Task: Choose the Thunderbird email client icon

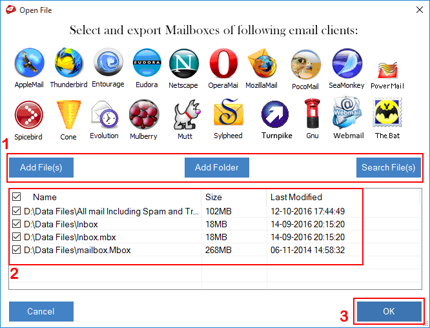Action: coord(68,62)
